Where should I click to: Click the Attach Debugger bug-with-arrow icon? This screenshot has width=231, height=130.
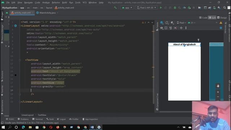tap(189, 8)
